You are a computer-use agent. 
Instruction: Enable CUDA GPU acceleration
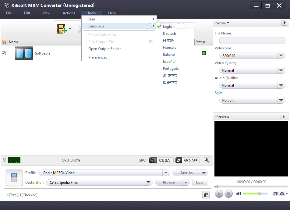[161, 160]
